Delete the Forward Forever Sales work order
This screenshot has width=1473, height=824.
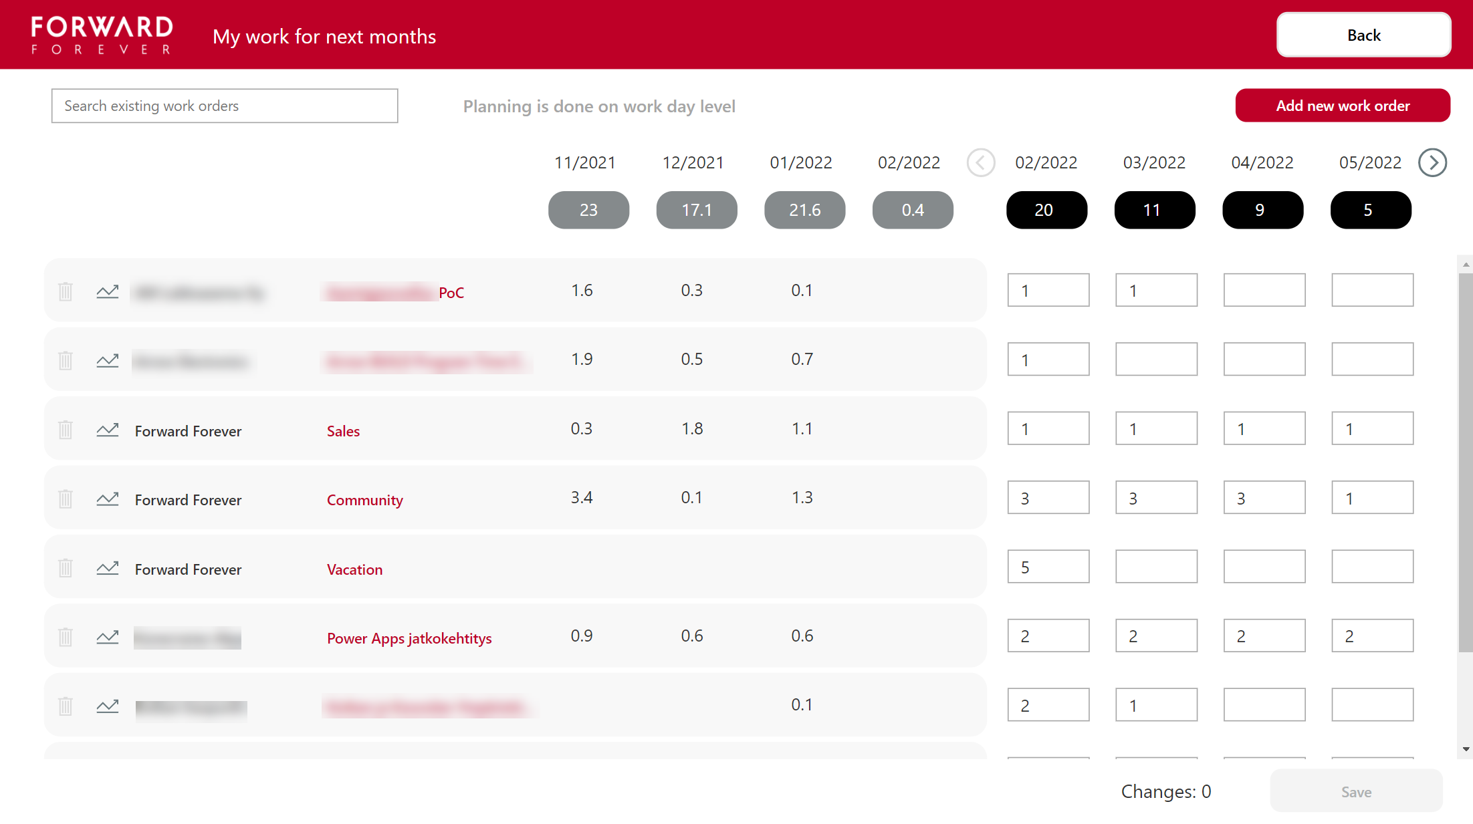pyautogui.click(x=66, y=430)
